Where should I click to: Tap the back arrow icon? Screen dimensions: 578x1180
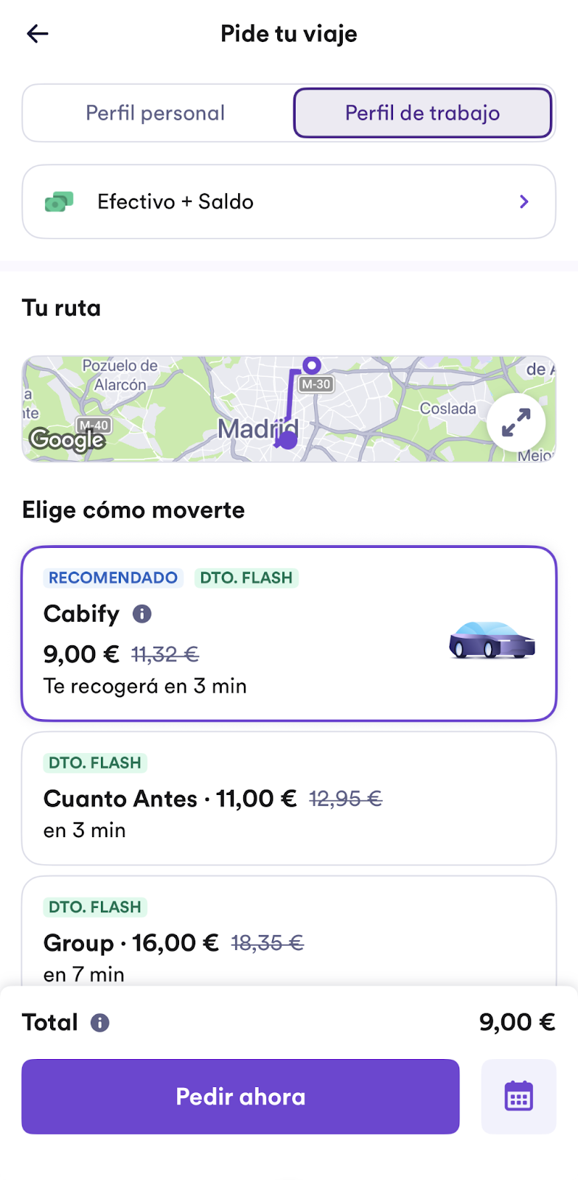pyautogui.click(x=38, y=34)
